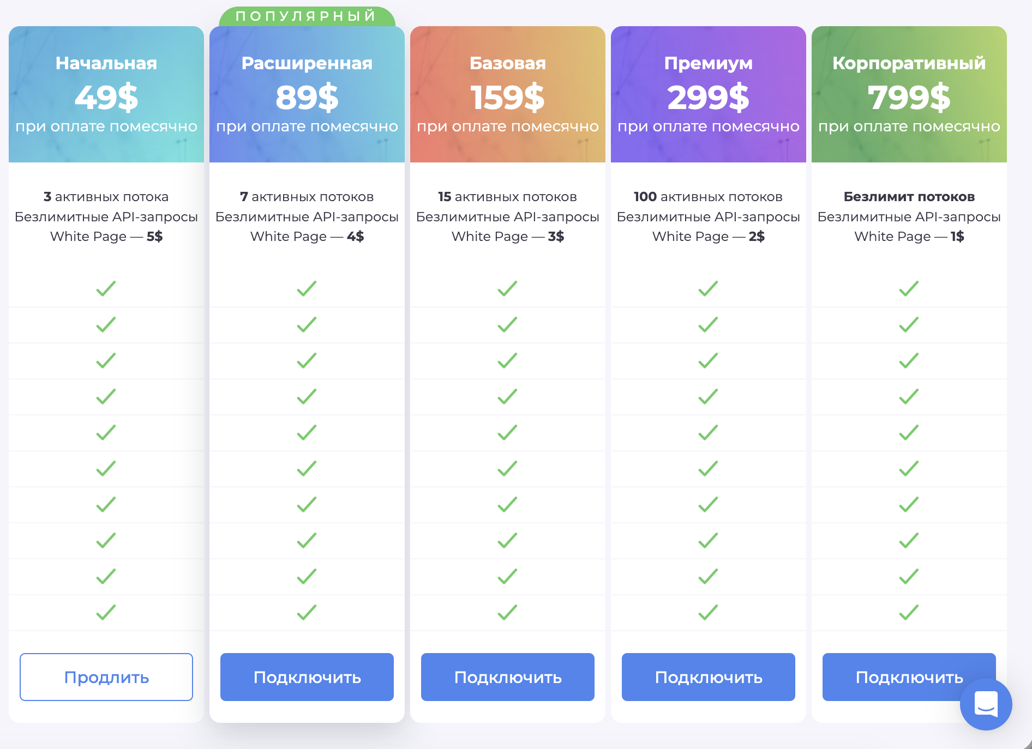Click Подключить under the Премиум plan

tap(709, 677)
